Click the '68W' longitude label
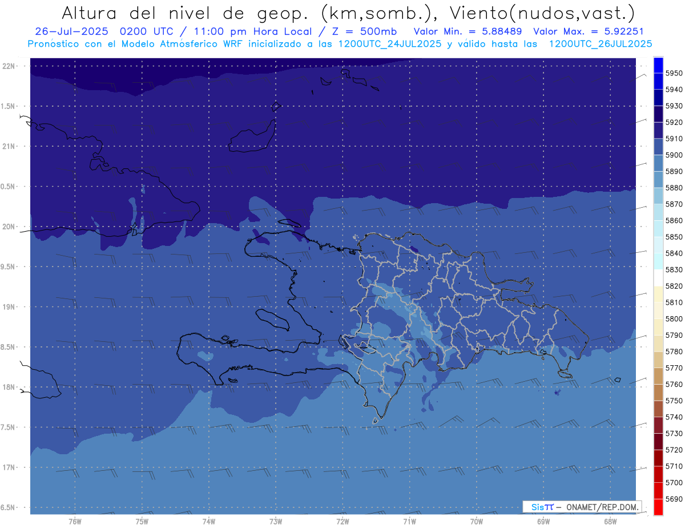Viewport: 685px width, 529px height. (x=610, y=521)
